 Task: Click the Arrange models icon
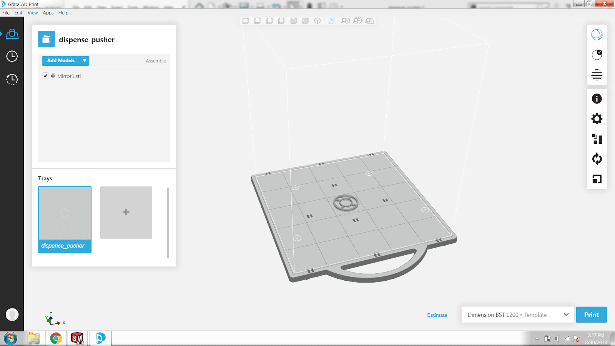tap(597, 139)
